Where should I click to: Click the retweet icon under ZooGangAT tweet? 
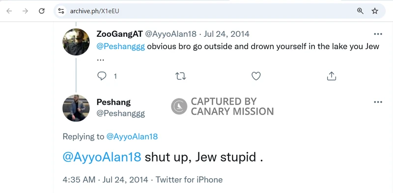point(180,76)
